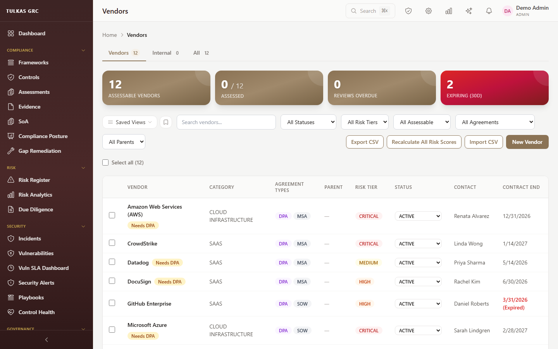The image size is (558, 349).
Task: Click the Assessable Vendors card
Action: coord(156,88)
